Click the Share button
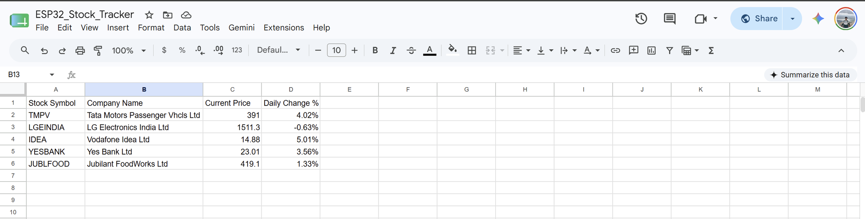Image resolution: width=865 pixels, height=219 pixels. [757, 19]
